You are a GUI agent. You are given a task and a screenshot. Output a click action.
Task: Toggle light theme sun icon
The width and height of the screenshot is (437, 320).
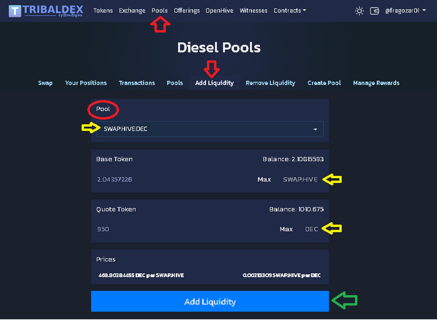click(359, 11)
